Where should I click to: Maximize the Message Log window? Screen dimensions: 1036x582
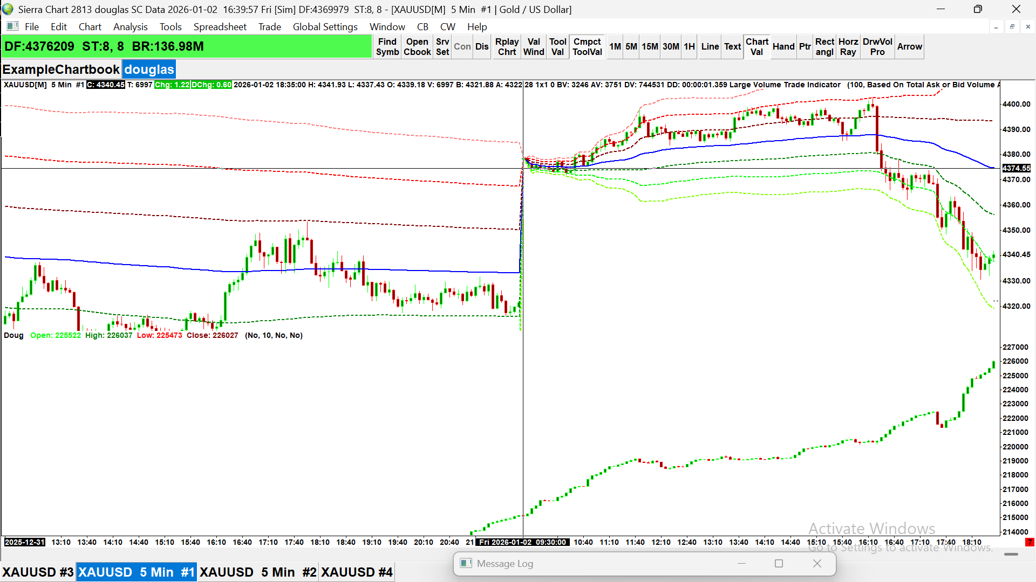pyautogui.click(x=779, y=564)
